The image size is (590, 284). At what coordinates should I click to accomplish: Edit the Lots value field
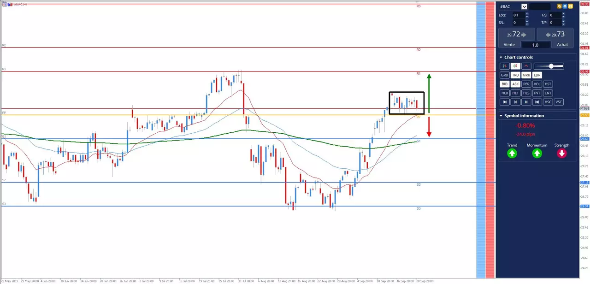point(519,15)
